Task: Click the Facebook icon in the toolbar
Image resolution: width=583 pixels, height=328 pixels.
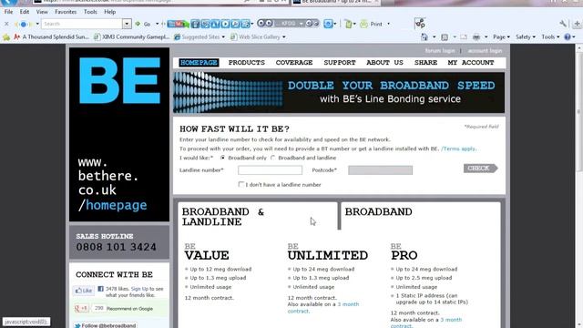Action: pos(195,24)
